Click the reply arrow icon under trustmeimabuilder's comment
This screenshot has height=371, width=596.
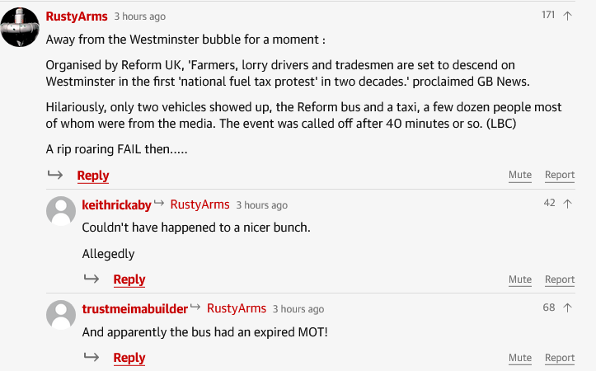[92, 357]
